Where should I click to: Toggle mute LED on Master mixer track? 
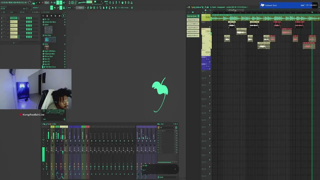pos(47,141)
